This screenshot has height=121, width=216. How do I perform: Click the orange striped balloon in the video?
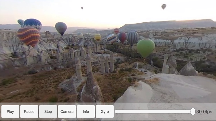(x=29, y=36)
